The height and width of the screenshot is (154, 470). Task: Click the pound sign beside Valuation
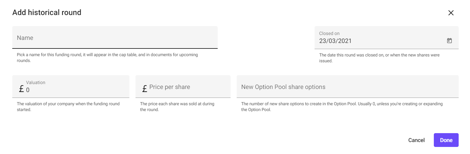point(21,89)
